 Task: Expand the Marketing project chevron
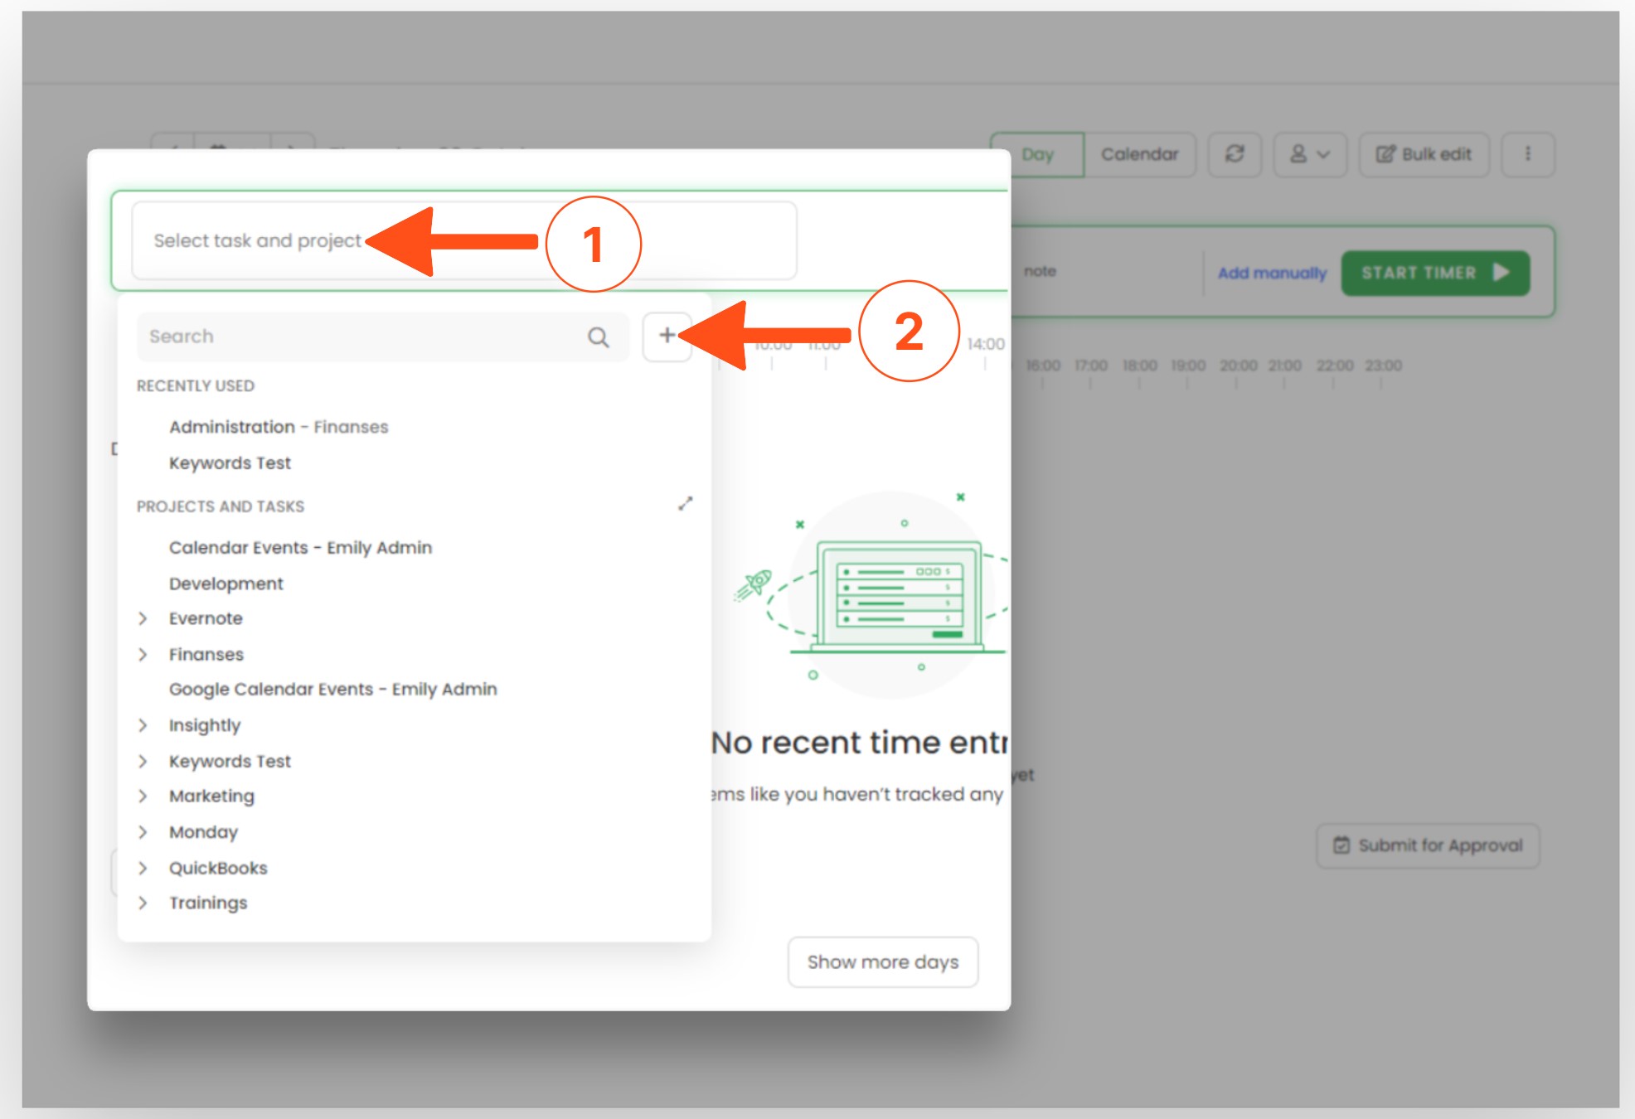[143, 796]
